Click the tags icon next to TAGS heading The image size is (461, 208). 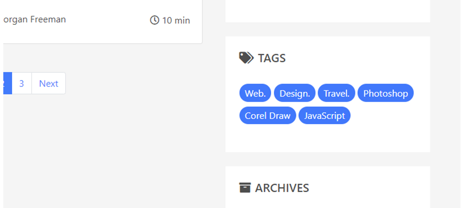246,58
